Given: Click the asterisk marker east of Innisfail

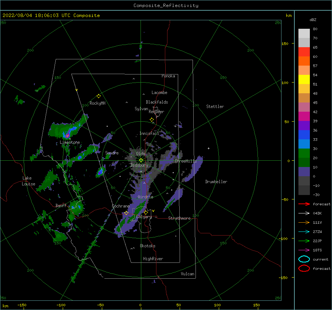Looking at the screenshot, I should 175,126.
